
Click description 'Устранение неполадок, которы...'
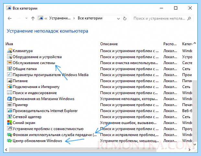129,99
